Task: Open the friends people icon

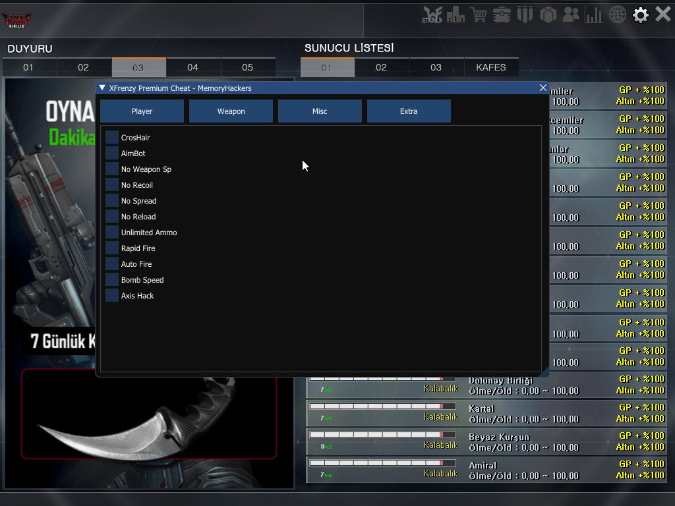Action: tap(571, 15)
